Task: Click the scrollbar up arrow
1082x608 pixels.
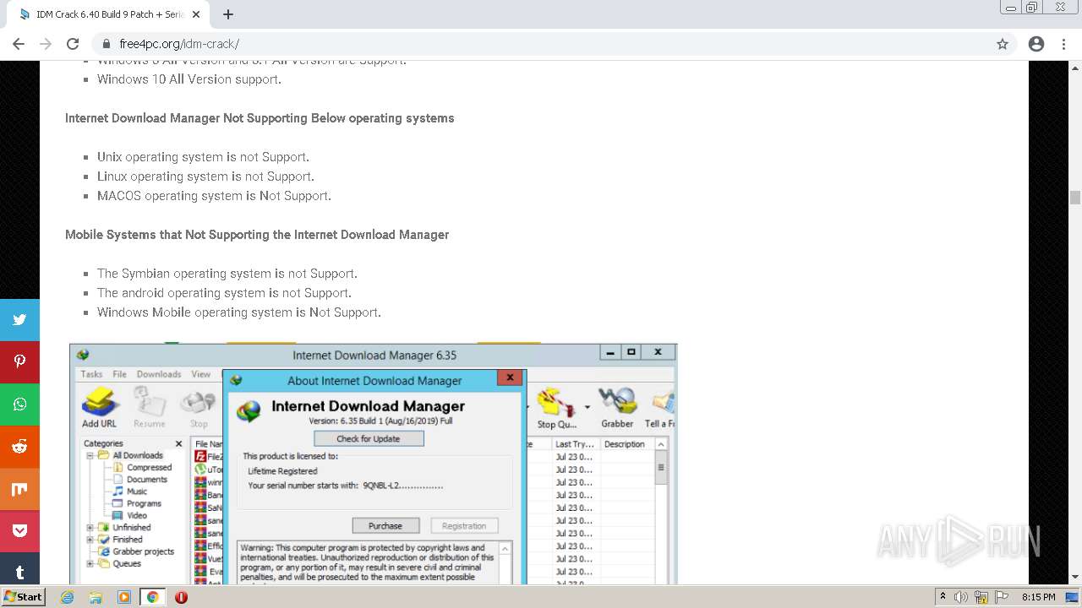Action: [1075, 68]
